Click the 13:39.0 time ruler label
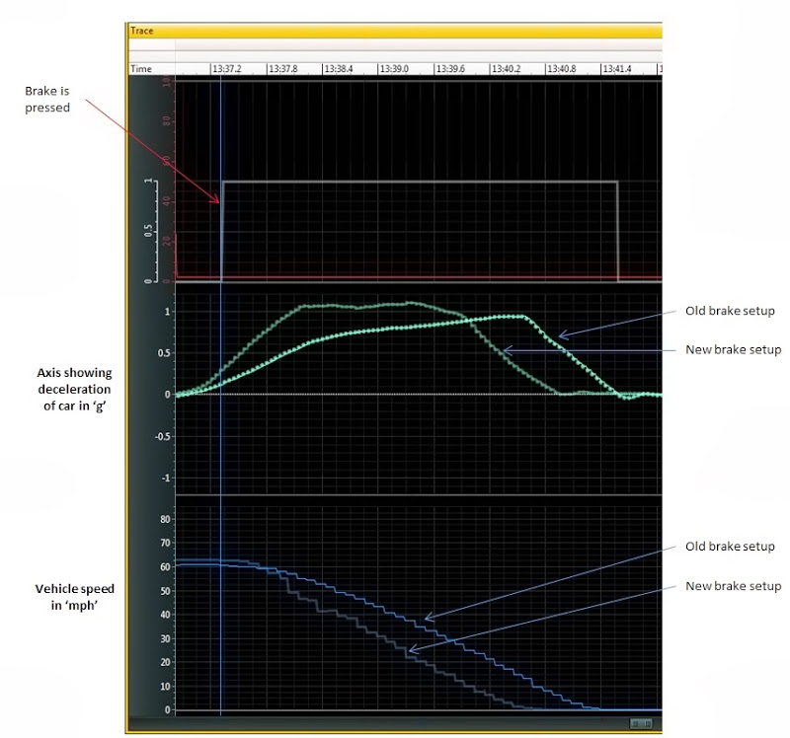The width and height of the screenshot is (790, 738). coord(394,69)
